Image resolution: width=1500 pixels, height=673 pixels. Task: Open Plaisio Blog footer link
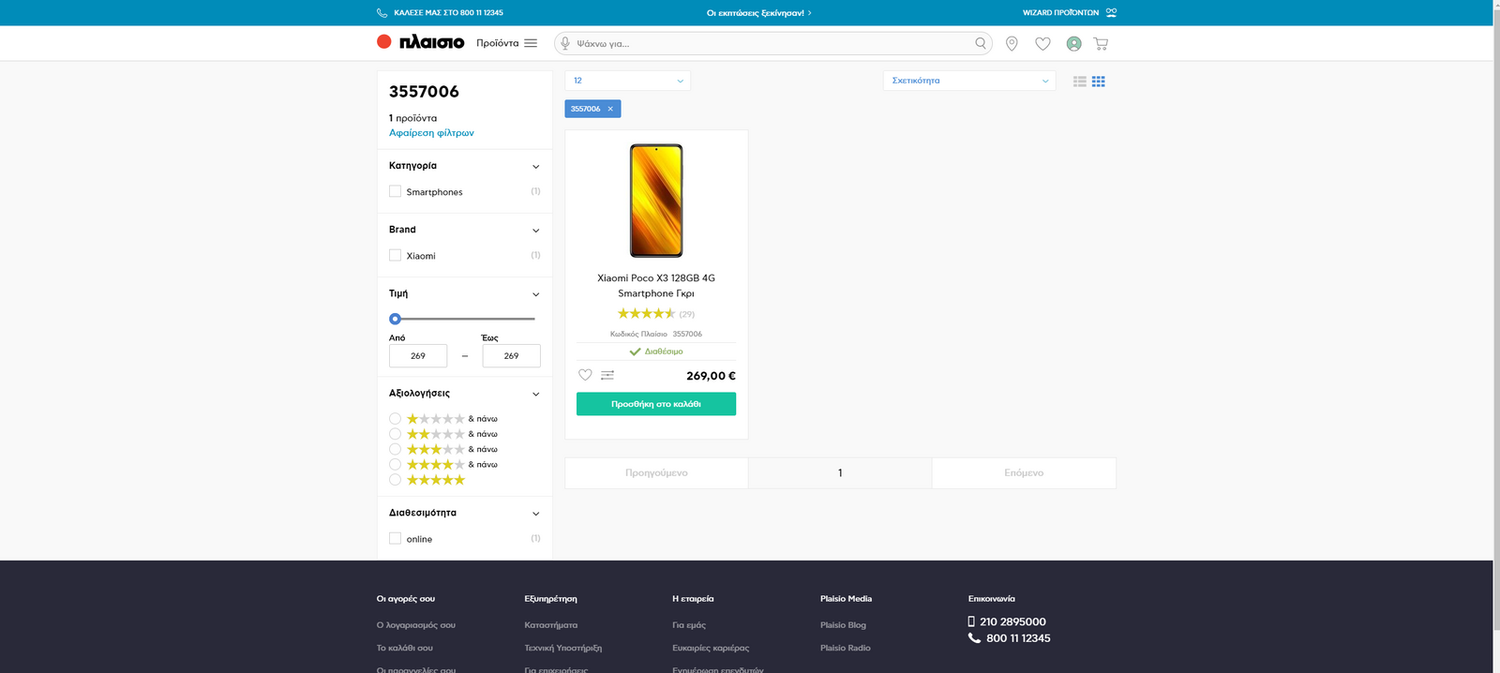tap(843, 625)
